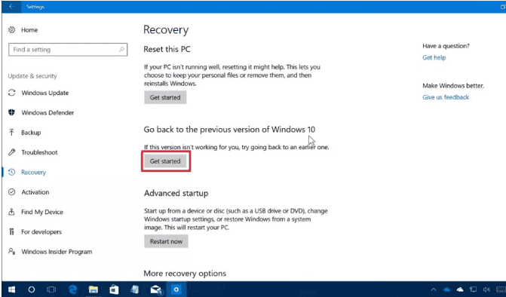Image resolution: width=506 pixels, height=297 pixels.
Task: Click the More recovery options heading
Action: click(185, 274)
